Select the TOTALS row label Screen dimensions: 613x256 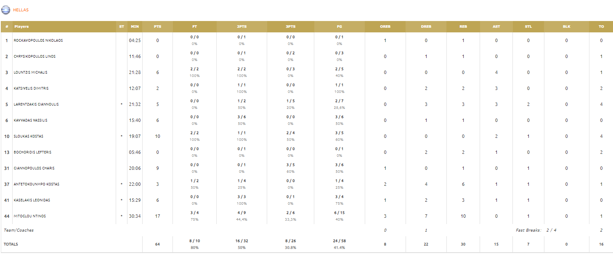11,244
